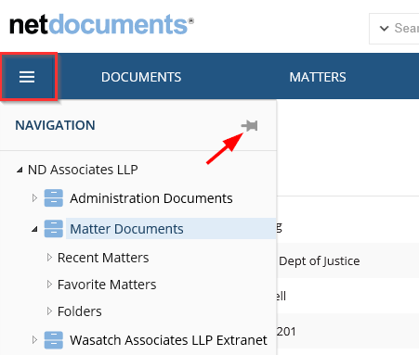Open the hamburger navigation menu

point(27,77)
